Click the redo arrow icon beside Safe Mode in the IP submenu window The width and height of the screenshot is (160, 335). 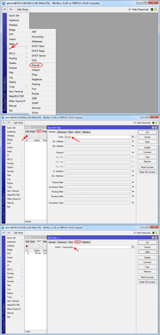click(x=11, y=9)
